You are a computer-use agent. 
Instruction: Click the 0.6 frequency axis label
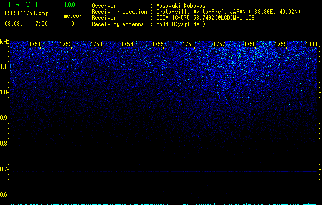coord(4,195)
